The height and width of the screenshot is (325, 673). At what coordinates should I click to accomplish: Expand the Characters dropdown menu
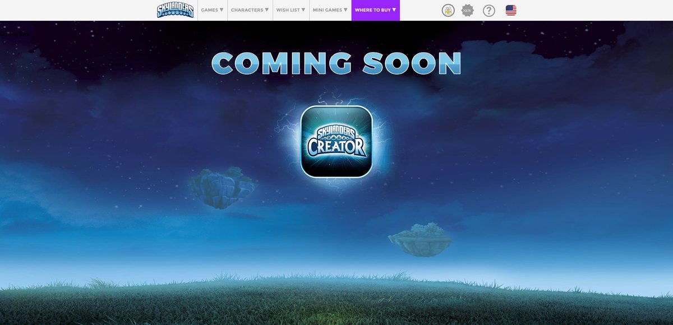click(250, 10)
